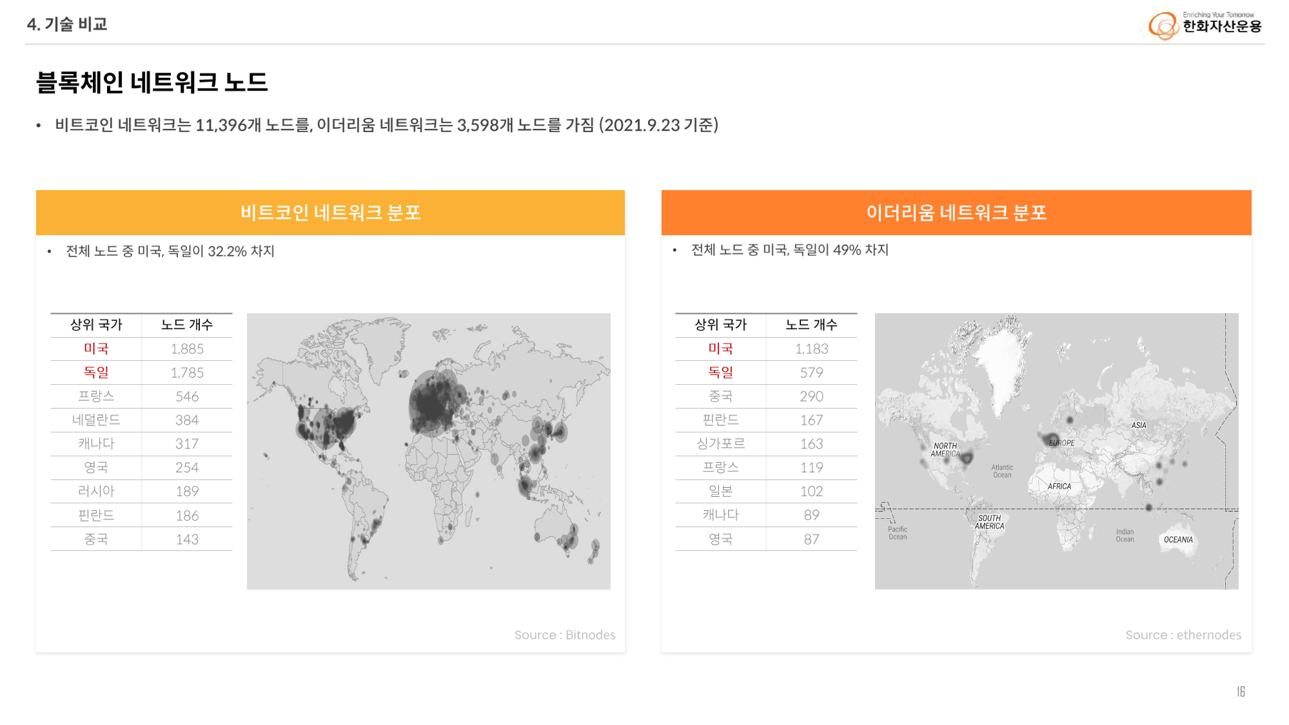Click the Hanwha Asset Management logo

[x=1205, y=25]
